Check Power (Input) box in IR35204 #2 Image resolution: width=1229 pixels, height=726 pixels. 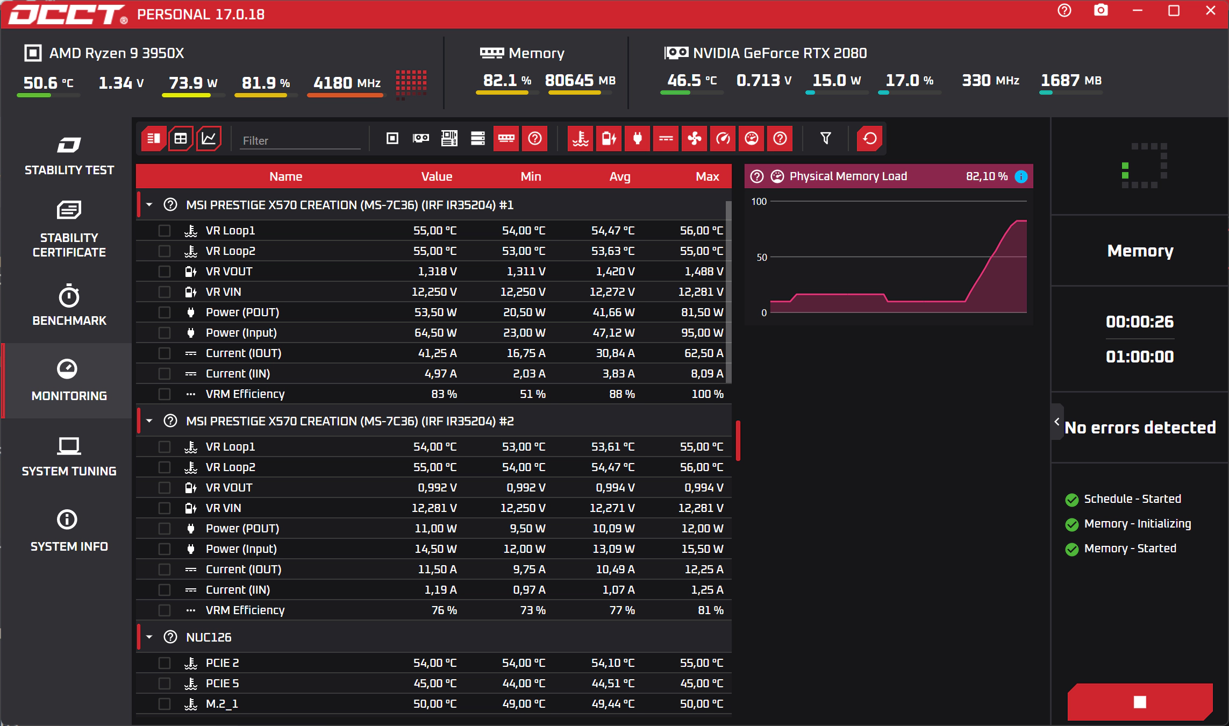(x=165, y=549)
